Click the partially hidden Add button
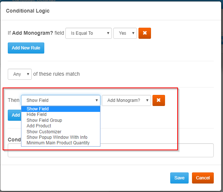 coord(15,115)
